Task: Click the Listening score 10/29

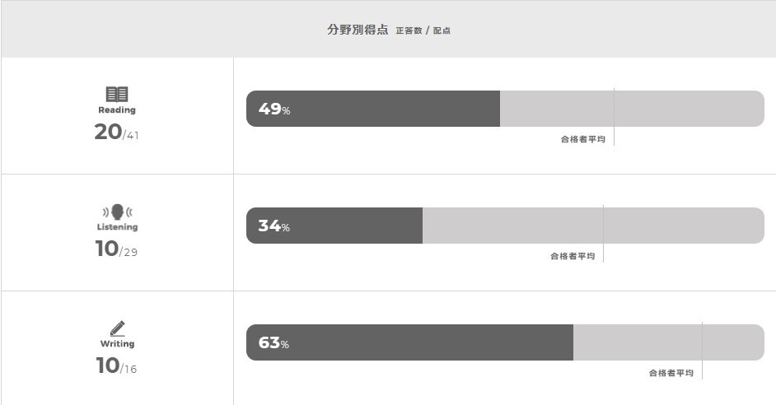Action: pyautogui.click(x=117, y=249)
